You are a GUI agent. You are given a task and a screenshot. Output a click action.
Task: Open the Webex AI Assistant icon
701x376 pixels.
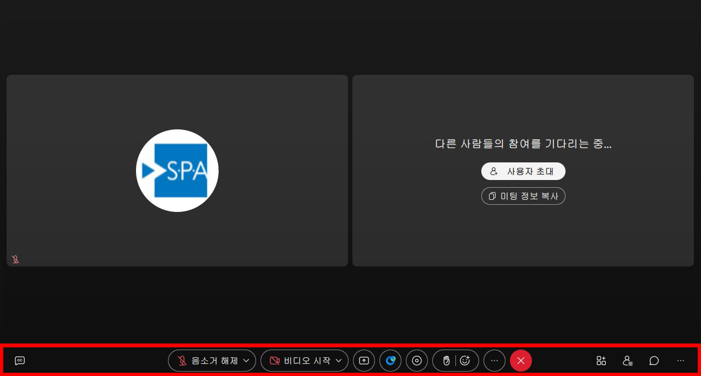click(x=390, y=361)
